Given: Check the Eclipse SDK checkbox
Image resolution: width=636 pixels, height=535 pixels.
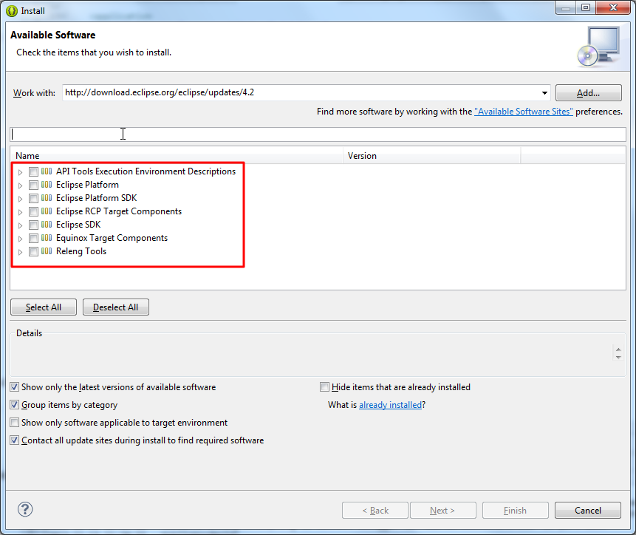Looking at the screenshot, I should (x=34, y=225).
